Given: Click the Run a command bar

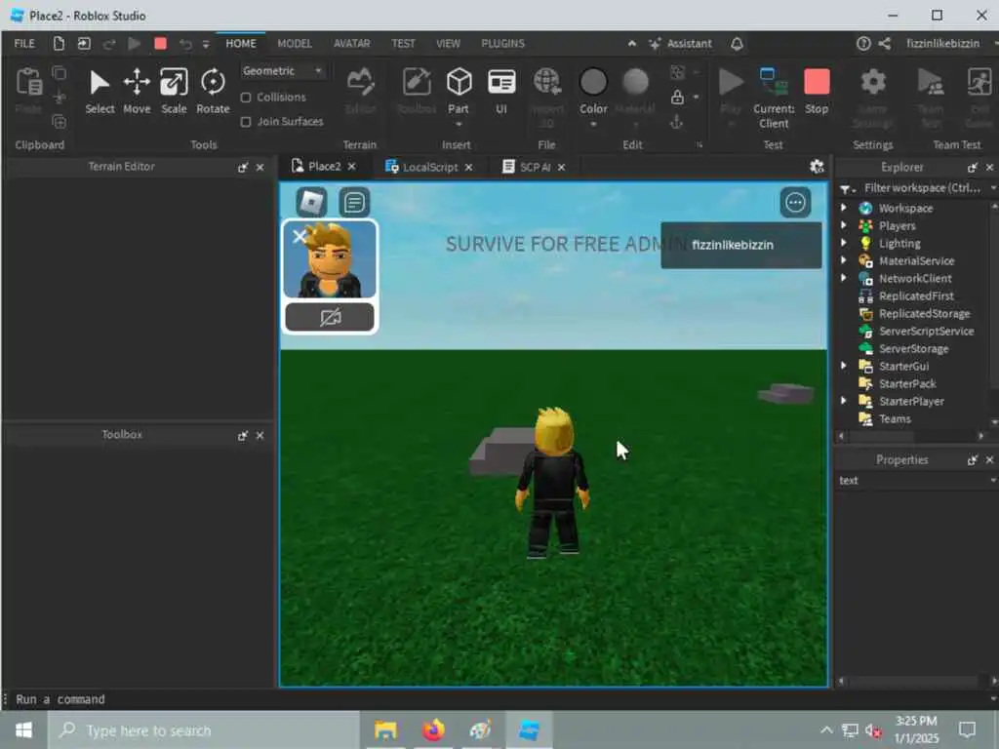Looking at the screenshot, I should [497, 699].
